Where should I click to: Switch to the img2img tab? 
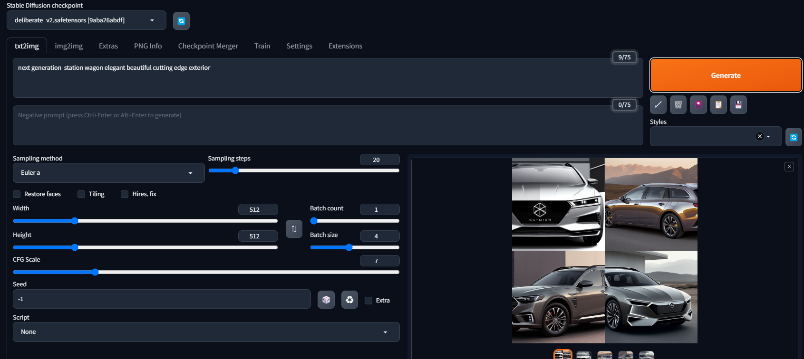(x=69, y=46)
